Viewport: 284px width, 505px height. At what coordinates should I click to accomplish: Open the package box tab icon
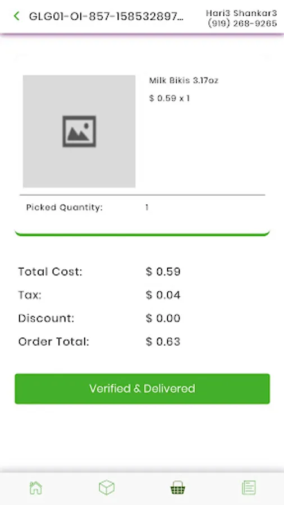click(107, 487)
